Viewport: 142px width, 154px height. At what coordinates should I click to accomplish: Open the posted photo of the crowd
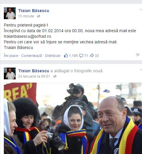pyautogui.click(x=73, y=118)
